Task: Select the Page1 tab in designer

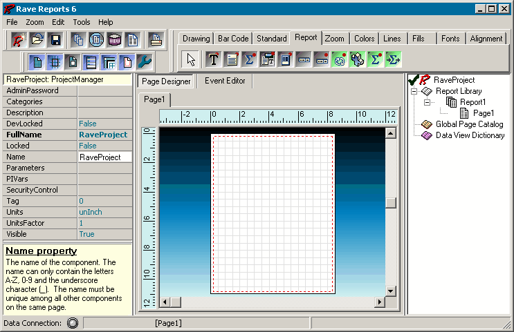Action: point(154,99)
